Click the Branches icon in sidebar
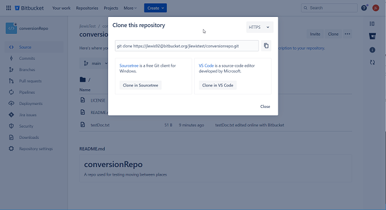 coord(11,70)
